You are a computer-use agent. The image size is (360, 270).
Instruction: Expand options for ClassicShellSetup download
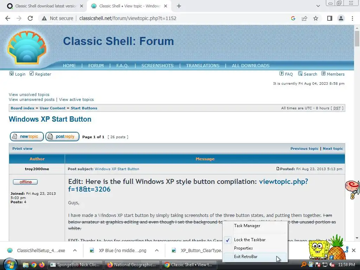click(75, 250)
